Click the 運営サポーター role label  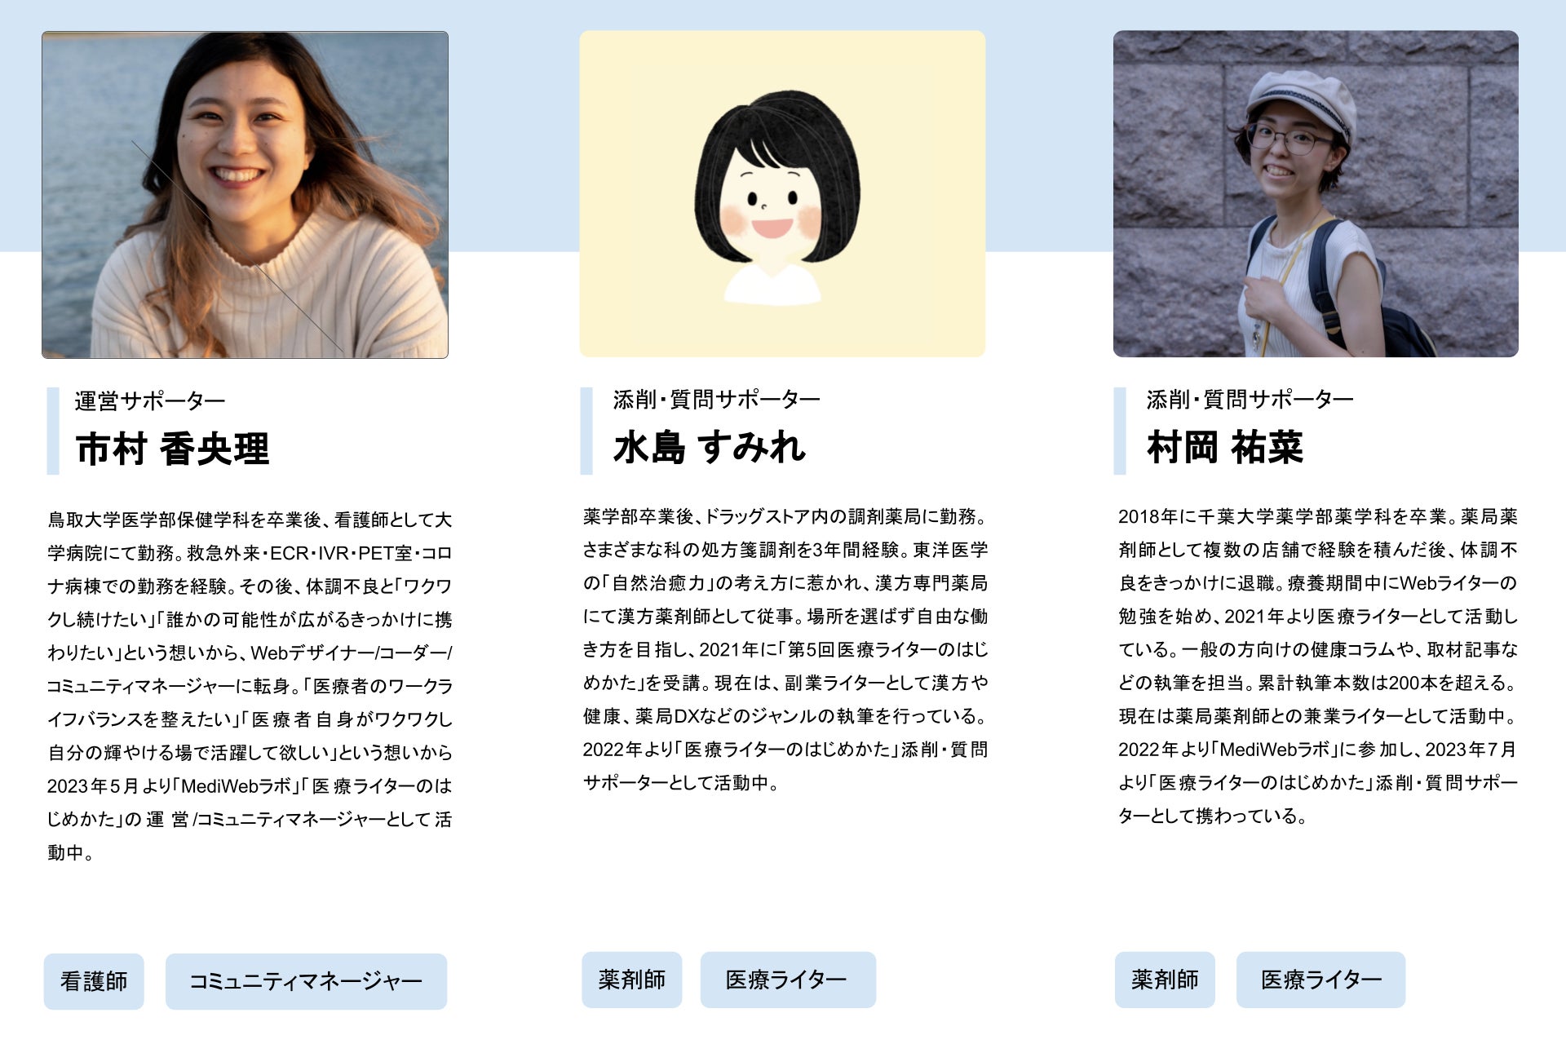click(x=150, y=401)
